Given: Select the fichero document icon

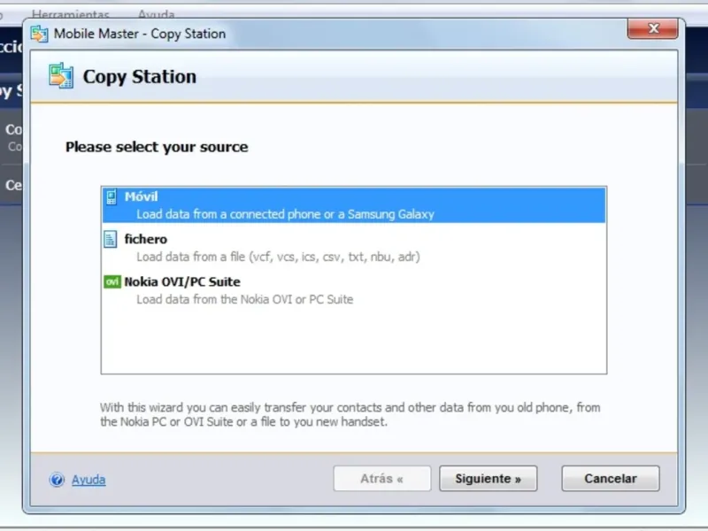Looking at the screenshot, I should (110, 239).
